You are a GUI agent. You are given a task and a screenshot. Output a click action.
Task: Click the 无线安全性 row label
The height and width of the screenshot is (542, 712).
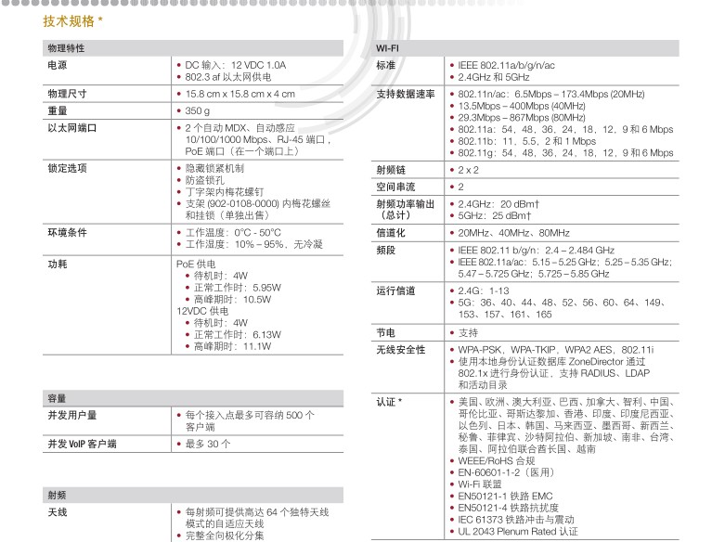tap(400, 350)
